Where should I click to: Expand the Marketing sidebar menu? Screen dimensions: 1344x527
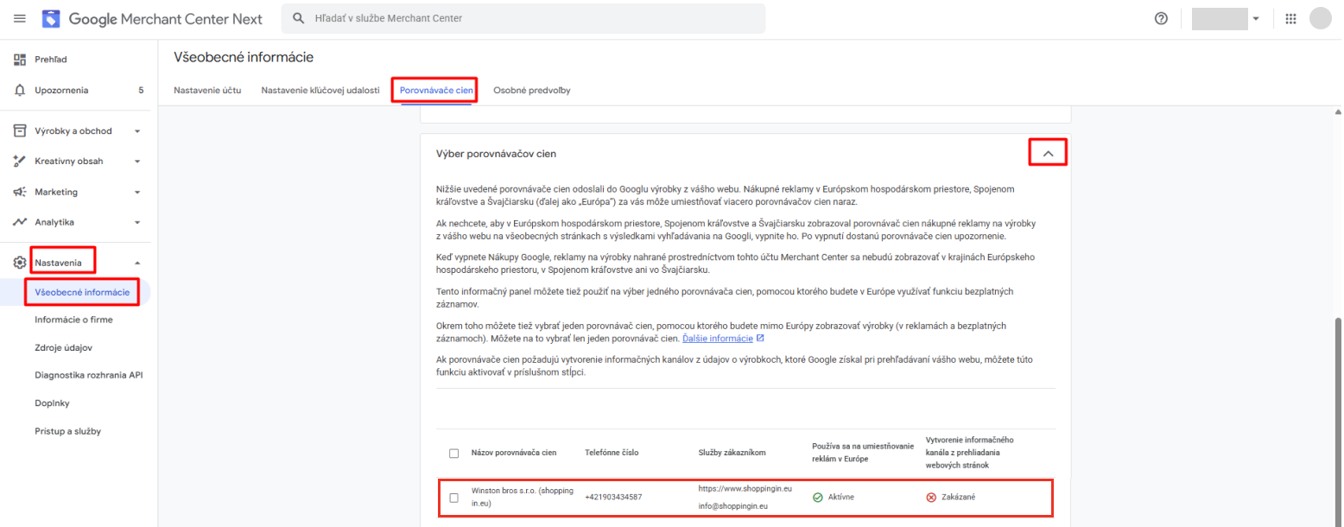pos(136,192)
